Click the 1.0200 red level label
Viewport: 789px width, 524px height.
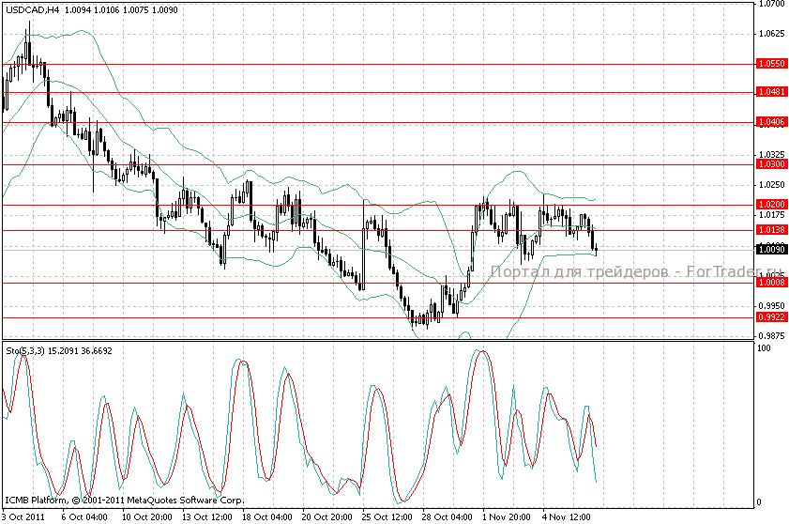(769, 204)
